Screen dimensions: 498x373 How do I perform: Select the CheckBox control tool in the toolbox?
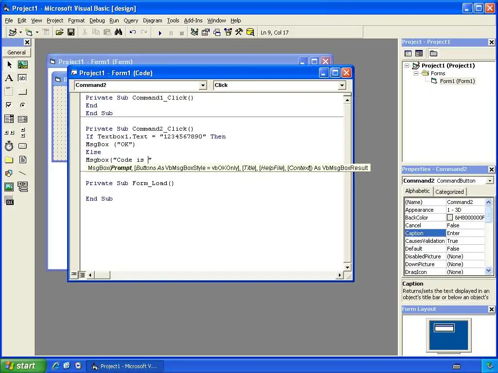tap(9, 105)
